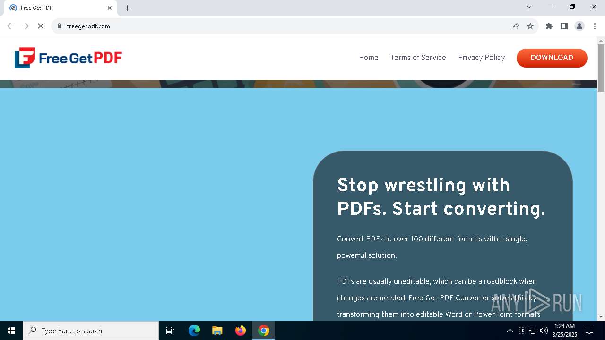Screen dimensions: 605x340
Task: Restore down the Chrome window
Action: 572,7
